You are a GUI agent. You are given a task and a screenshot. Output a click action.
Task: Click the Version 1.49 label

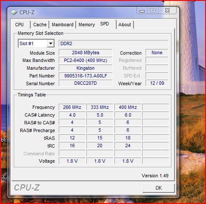pos(155,176)
